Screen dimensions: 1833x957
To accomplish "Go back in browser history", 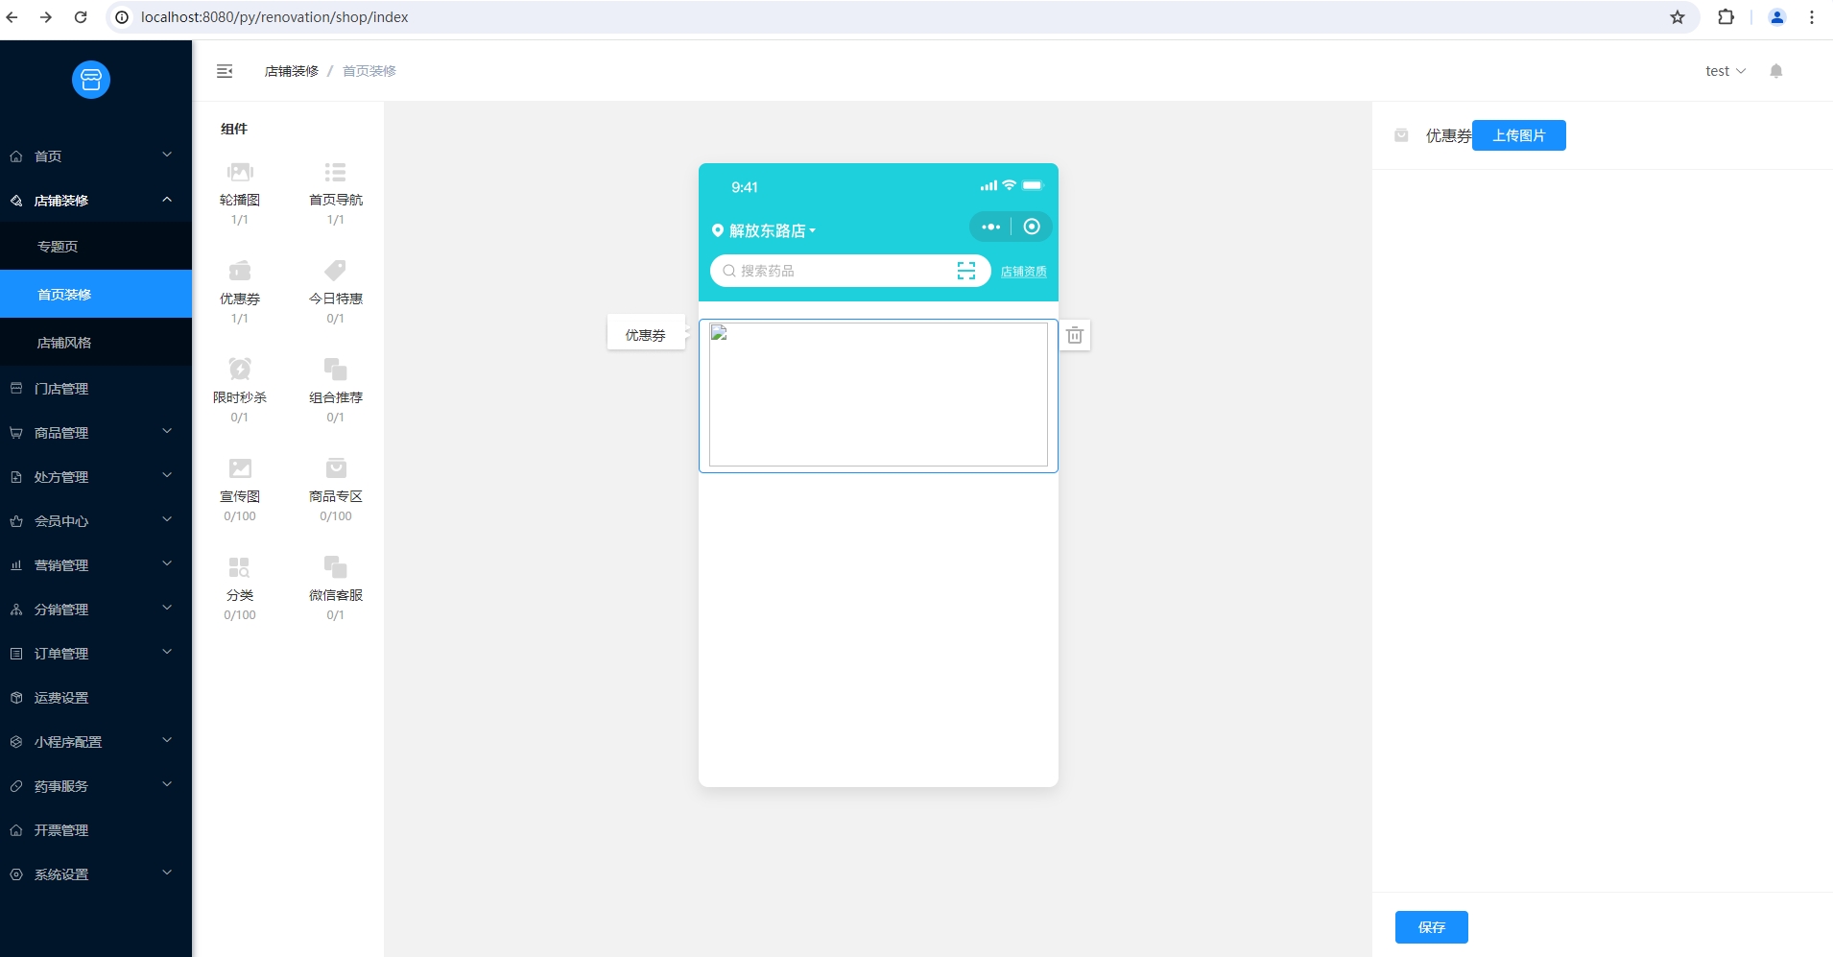I will point(12,17).
